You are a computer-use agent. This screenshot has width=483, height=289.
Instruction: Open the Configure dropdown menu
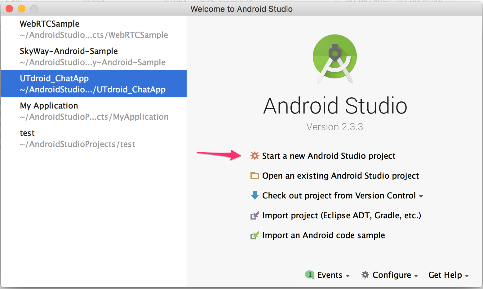tap(391, 275)
